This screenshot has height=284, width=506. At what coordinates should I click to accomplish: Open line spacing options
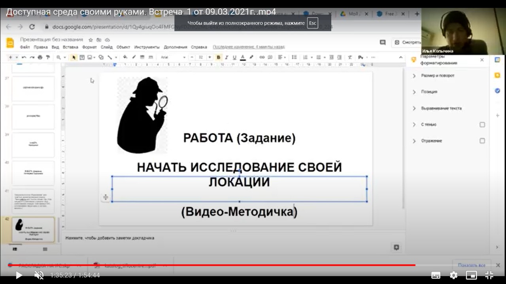[294, 57]
